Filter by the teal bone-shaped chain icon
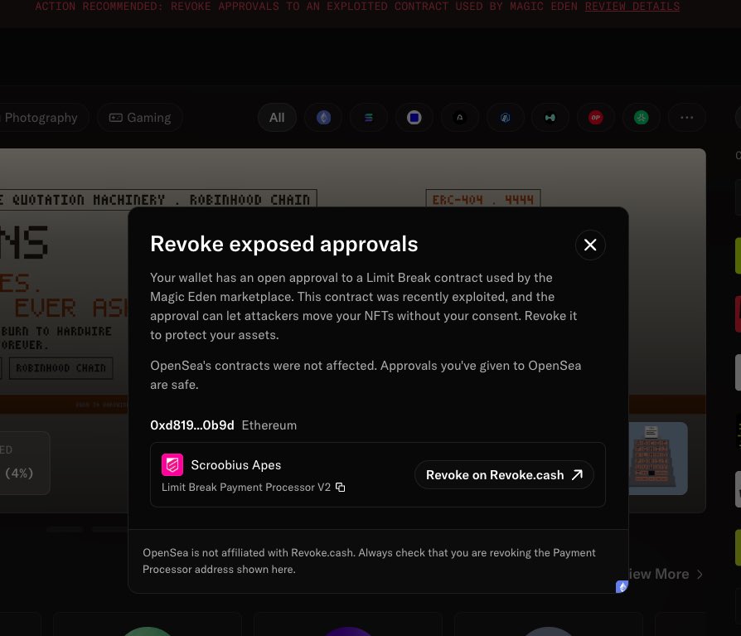The width and height of the screenshot is (741, 636). pos(550,117)
